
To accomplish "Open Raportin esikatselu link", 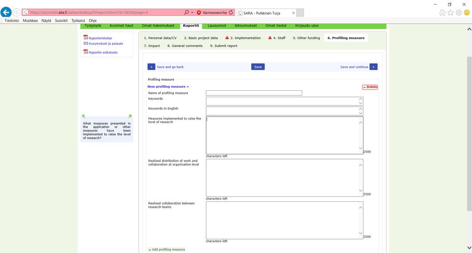I will [103, 53].
